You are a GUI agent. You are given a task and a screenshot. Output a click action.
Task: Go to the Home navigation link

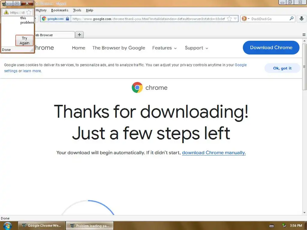tap(79, 48)
